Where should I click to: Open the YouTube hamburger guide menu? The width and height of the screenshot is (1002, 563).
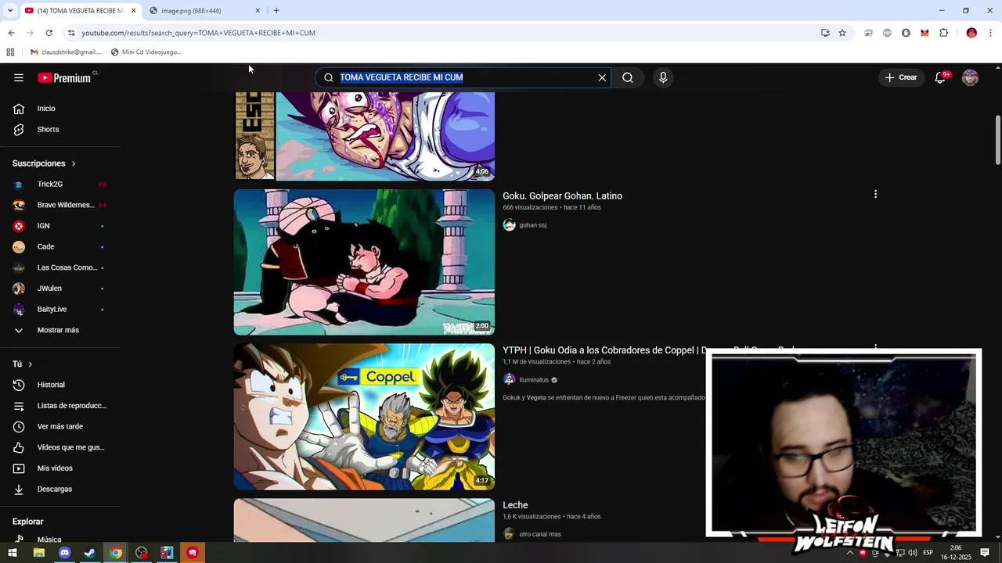19,77
